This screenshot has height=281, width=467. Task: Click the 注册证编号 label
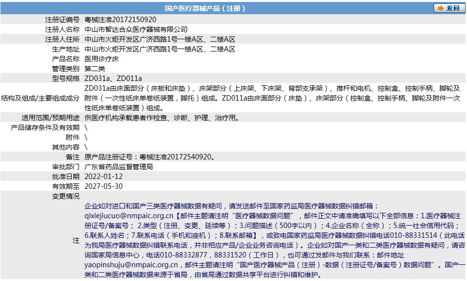click(62, 20)
